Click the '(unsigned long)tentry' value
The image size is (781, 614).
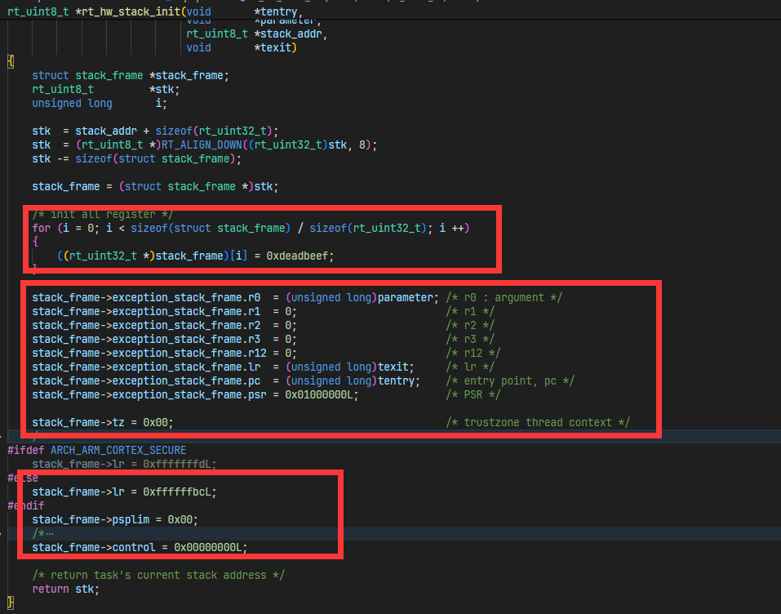[x=350, y=380]
